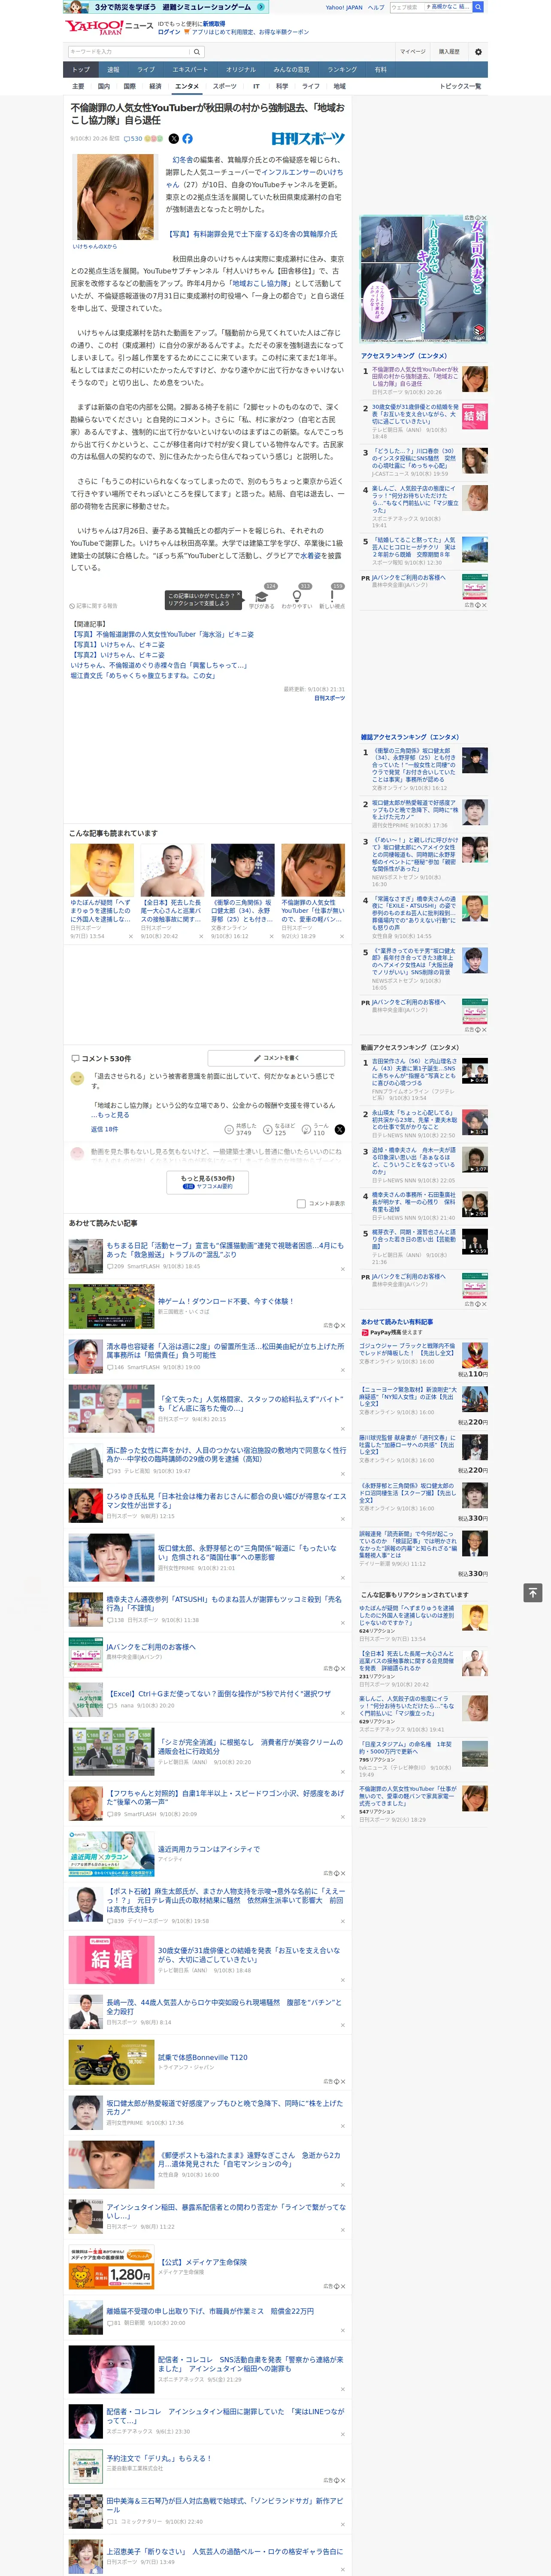Image resolution: width=551 pixels, height=2576 pixels.
Task: Click 購入履歴 link
Action: [449, 52]
